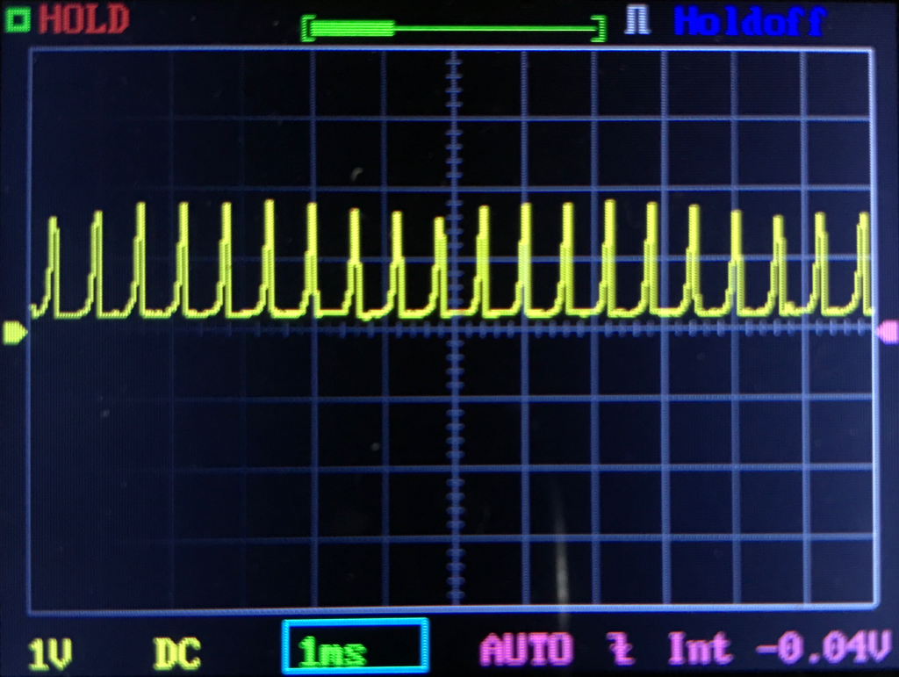Click the right bracket of the position bar

point(601,27)
